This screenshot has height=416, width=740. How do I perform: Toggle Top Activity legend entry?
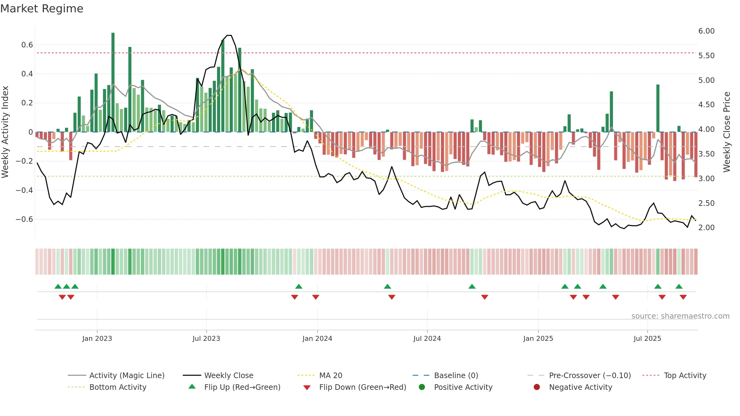click(x=674, y=375)
